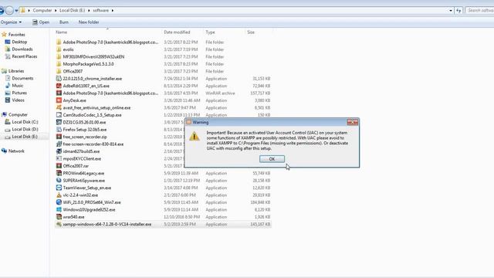Create a New folder
Image resolution: width=494 pixels, height=278 pixels.
click(x=89, y=22)
